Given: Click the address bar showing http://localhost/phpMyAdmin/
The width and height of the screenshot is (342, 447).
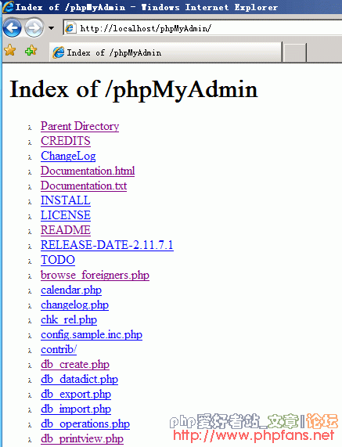Looking at the screenshot, I should 203,28.
